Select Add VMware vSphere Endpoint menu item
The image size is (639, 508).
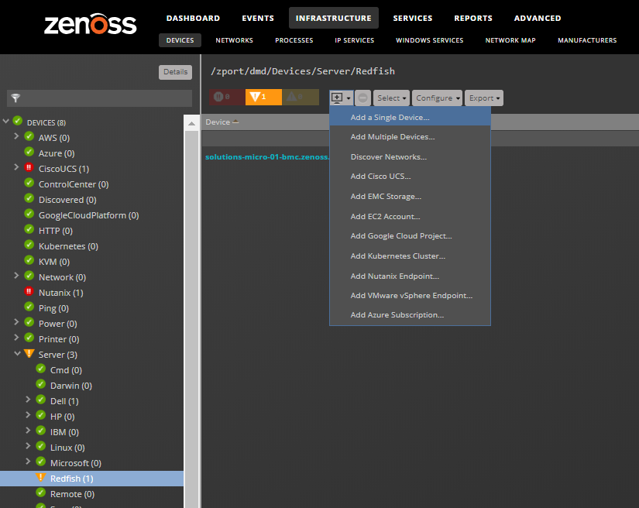pos(410,295)
